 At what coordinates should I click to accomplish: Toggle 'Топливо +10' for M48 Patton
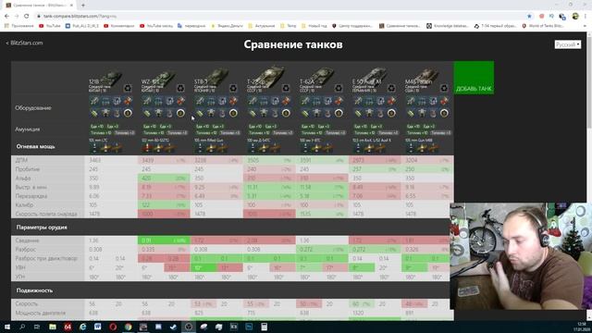(x=417, y=133)
